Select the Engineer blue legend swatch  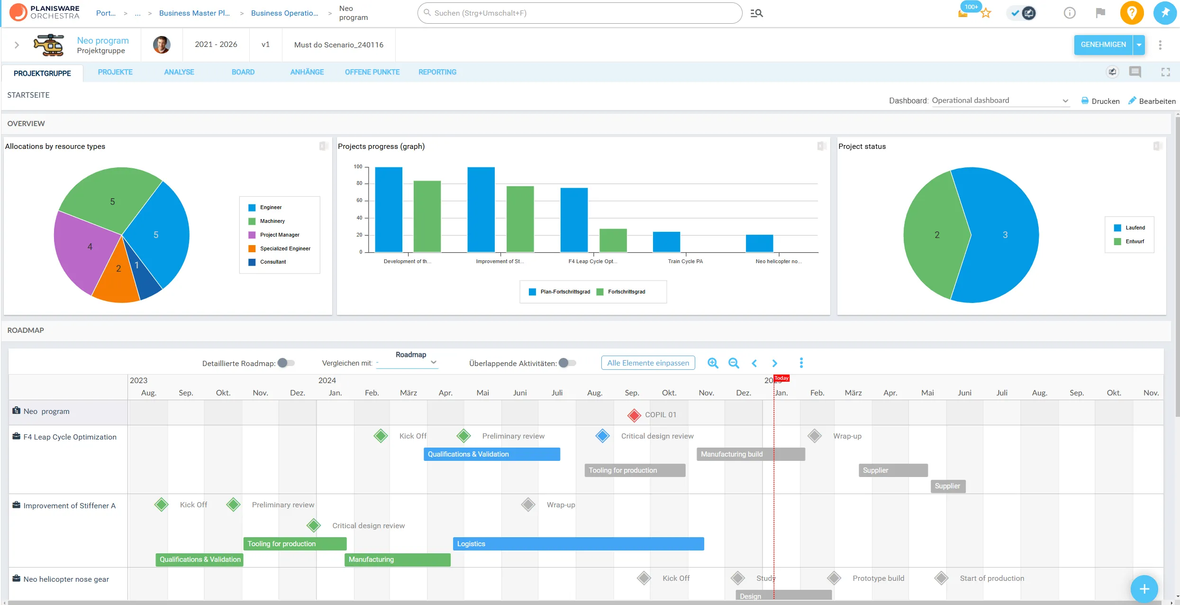(x=251, y=207)
